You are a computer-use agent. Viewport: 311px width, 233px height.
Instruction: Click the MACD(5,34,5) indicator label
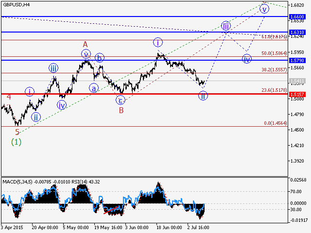(17, 182)
